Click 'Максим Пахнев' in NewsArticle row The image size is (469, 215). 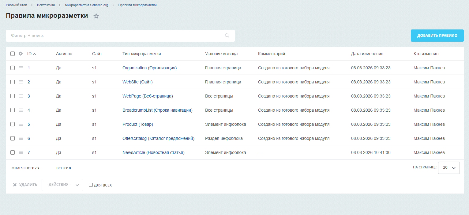coord(429,152)
